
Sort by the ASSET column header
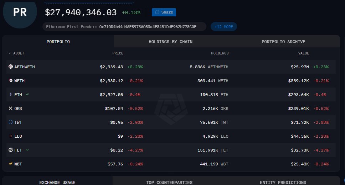coord(19,53)
